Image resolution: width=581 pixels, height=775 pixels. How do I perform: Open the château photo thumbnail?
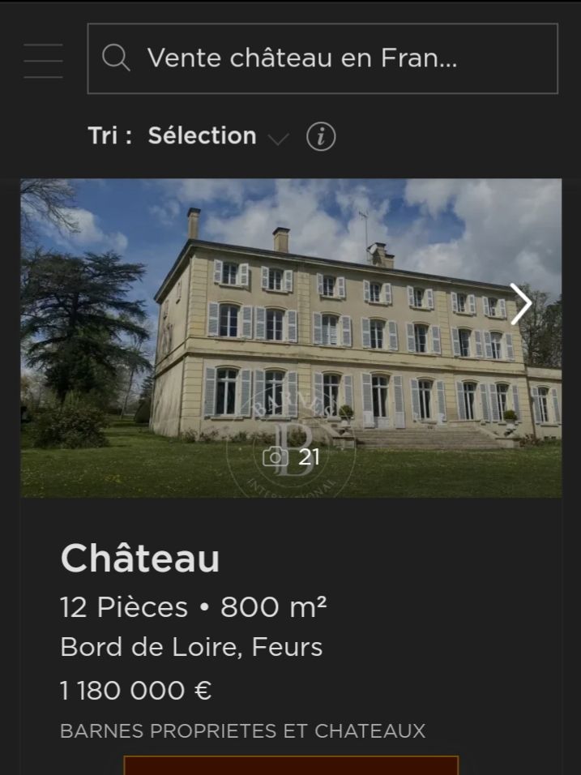point(291,338)
